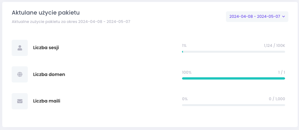299x130 pixels.
Task: Click the full Liczba domen progress bar
Action: click(233, 79)
